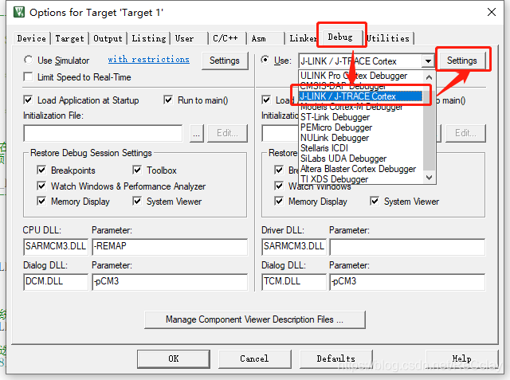The height and width of the screenshot is (380, 510).
Task: Click simulator-side Edit... button
Action: click(227, 133)
